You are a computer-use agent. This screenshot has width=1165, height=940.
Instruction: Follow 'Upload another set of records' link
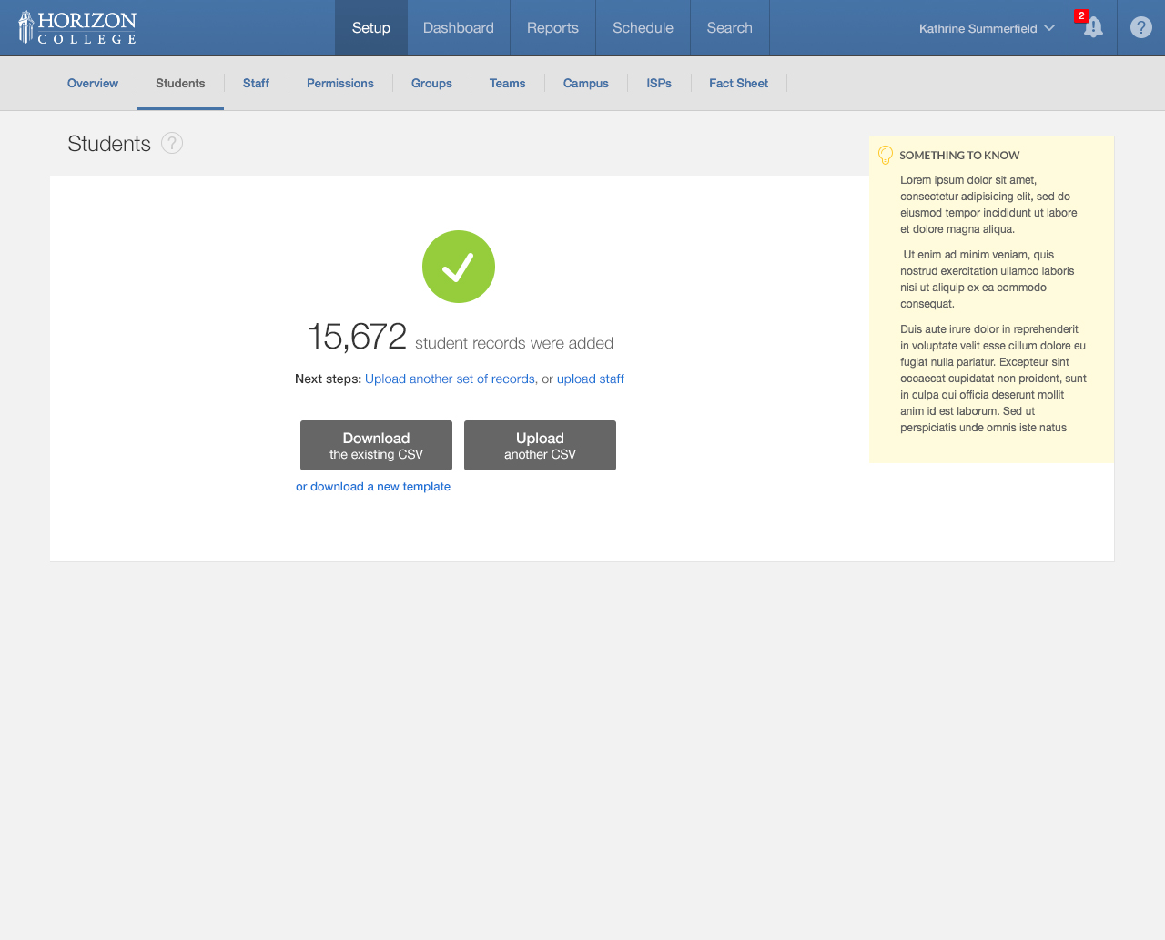[x=451, y=379]
